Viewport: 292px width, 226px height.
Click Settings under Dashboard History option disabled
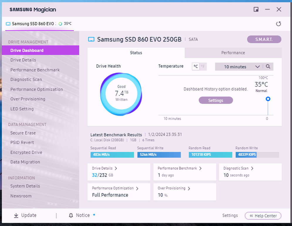(x=216, y=100)
